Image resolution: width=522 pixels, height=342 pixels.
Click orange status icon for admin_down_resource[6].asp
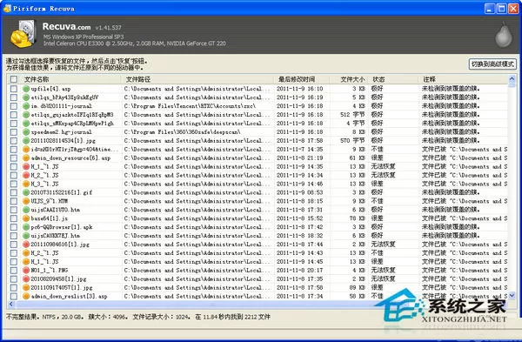(x=26, y=158)
